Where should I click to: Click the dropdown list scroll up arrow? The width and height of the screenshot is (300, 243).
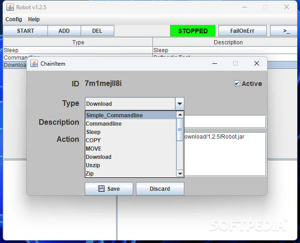pos(180,115)
